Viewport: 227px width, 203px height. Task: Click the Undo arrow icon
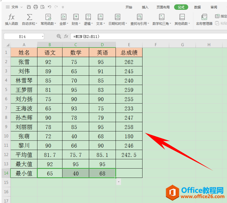[50, 7]
